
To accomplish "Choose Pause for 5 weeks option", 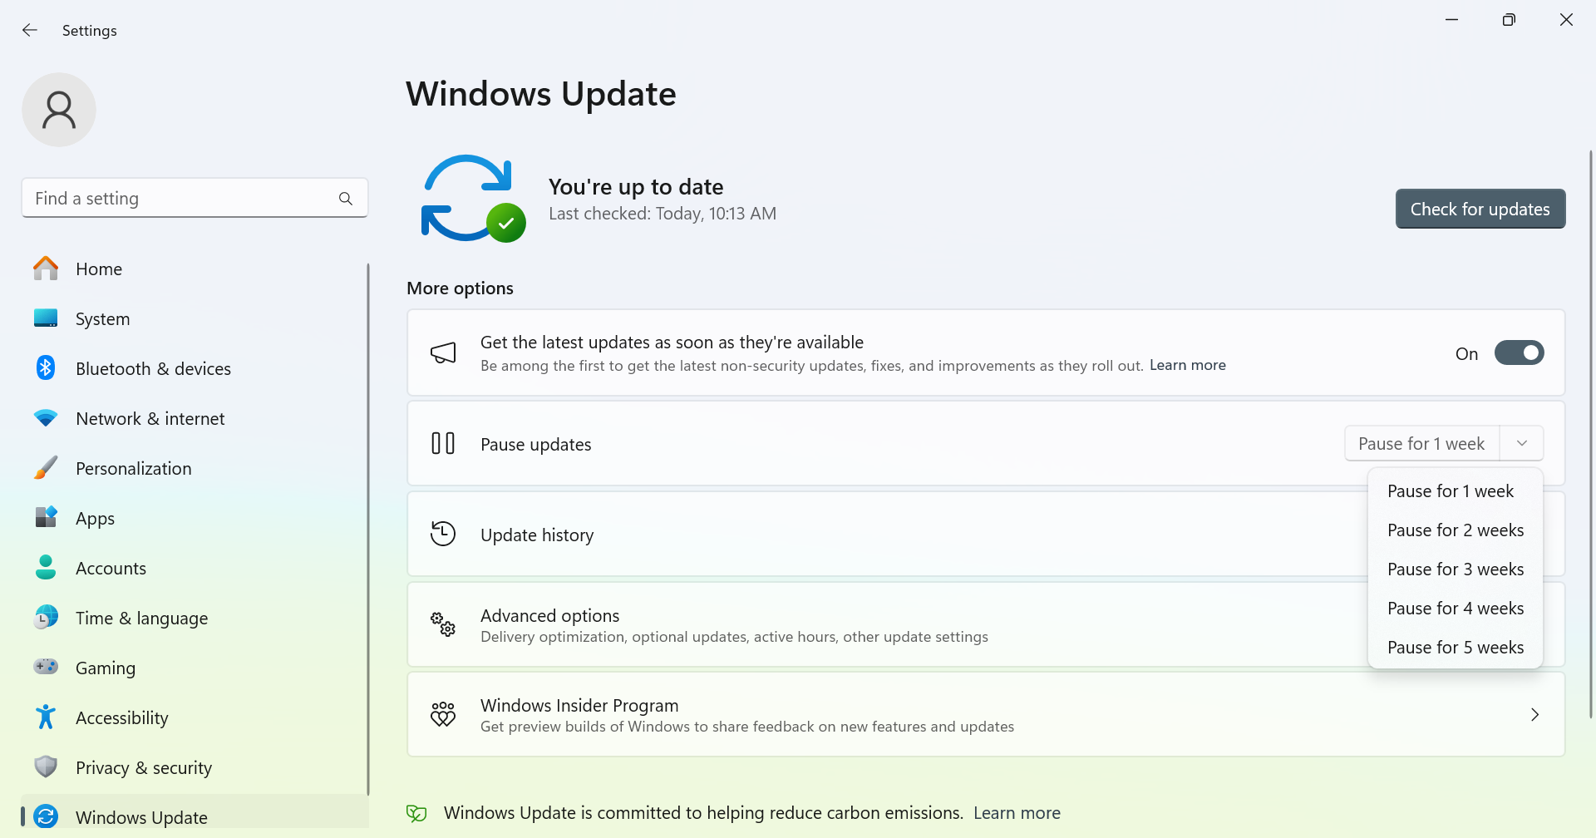I will point(1456,648).
